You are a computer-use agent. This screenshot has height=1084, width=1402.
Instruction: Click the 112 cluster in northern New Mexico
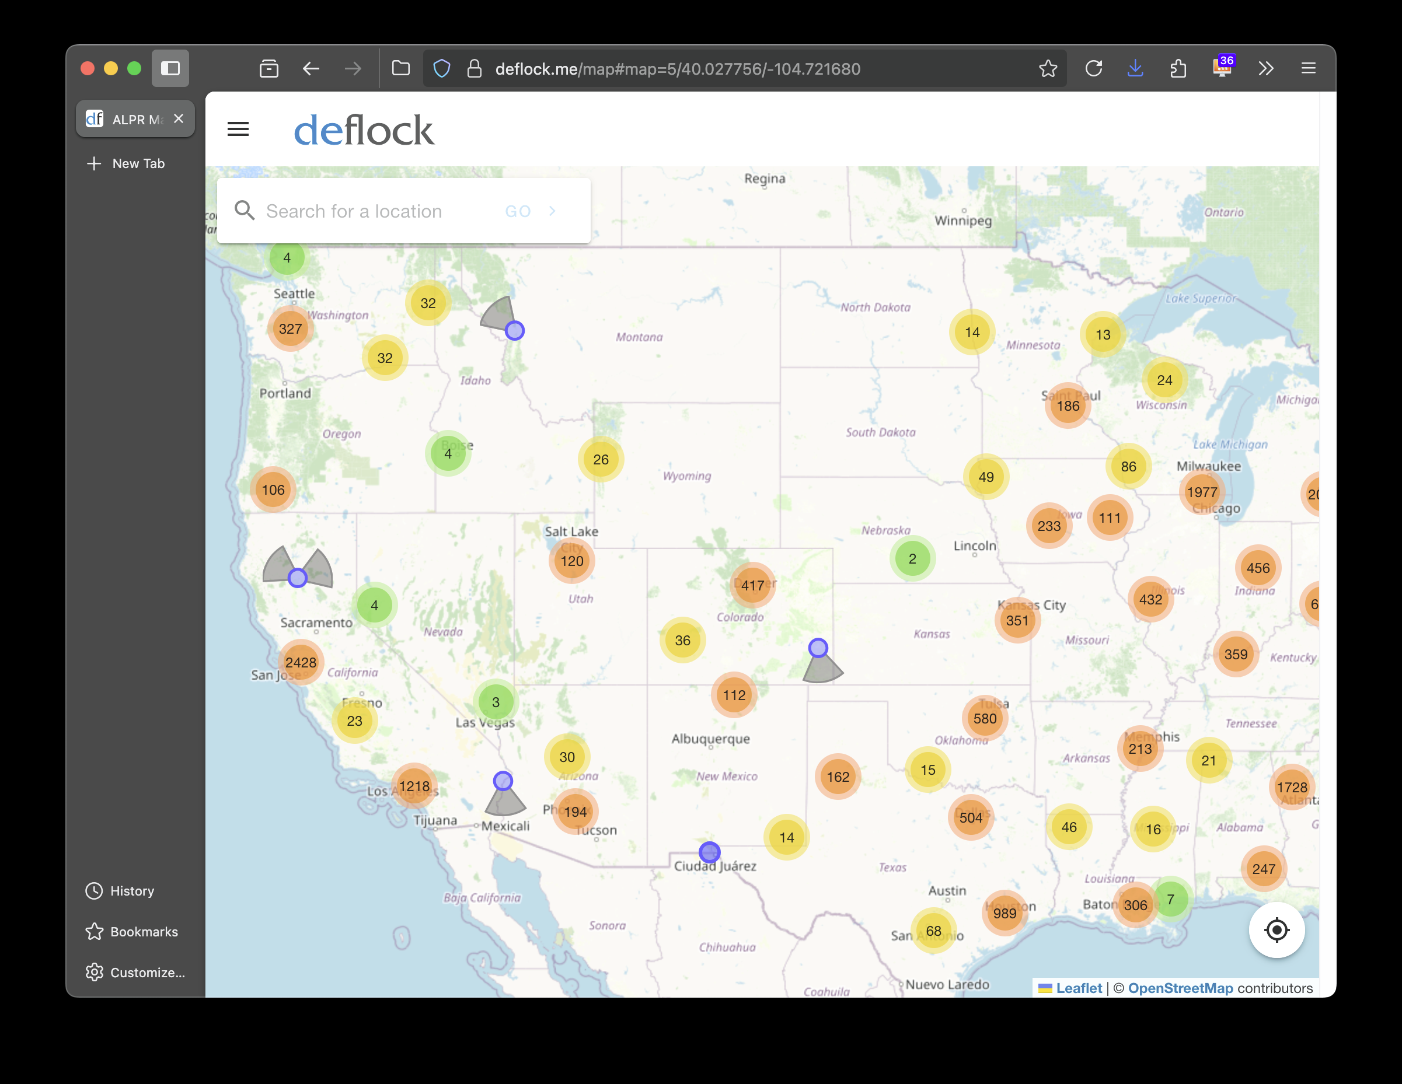pos(734,695)
